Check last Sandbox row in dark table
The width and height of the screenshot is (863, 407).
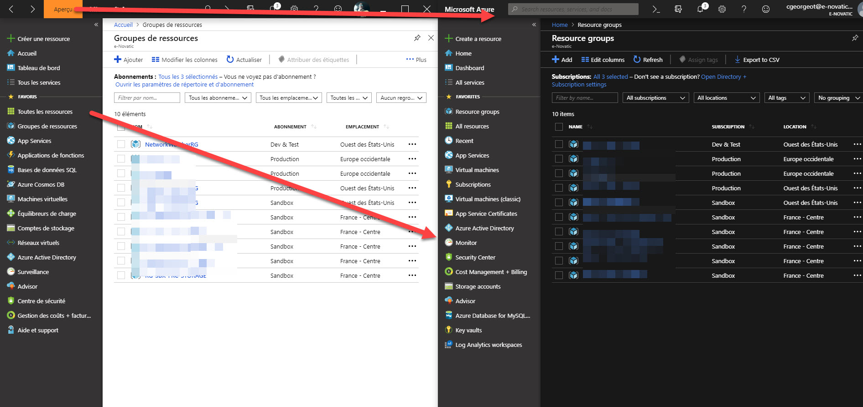click(559, 275)
